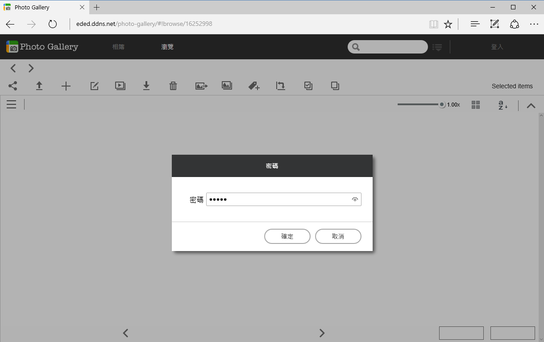
Task: Open advanced search options next to the search box
Action: point(437,47)
